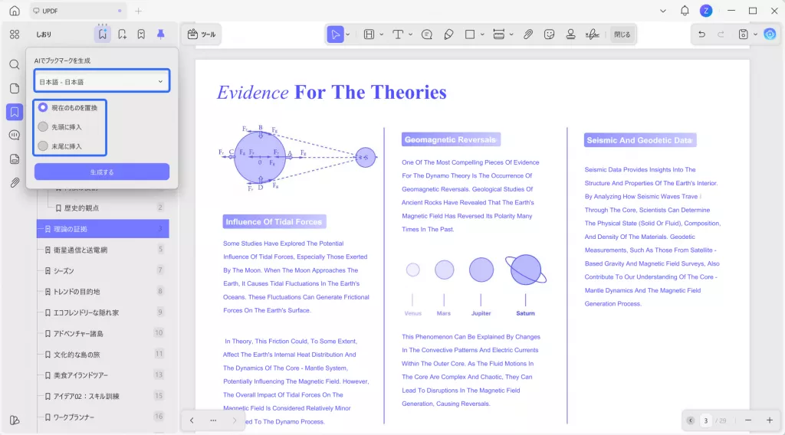Undo the last action
Viewport: 785px width, 435px height.
(702, 34)
